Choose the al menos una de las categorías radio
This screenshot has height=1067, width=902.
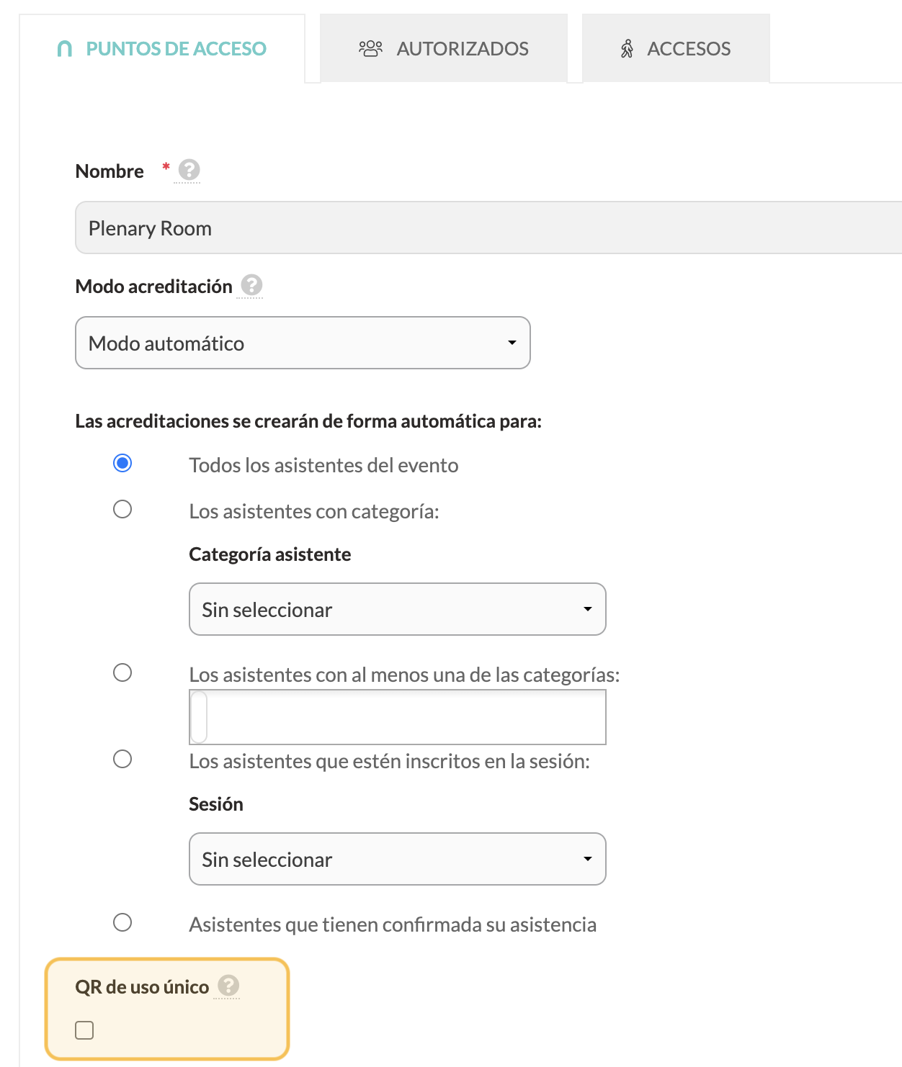(x=122, y=672)
